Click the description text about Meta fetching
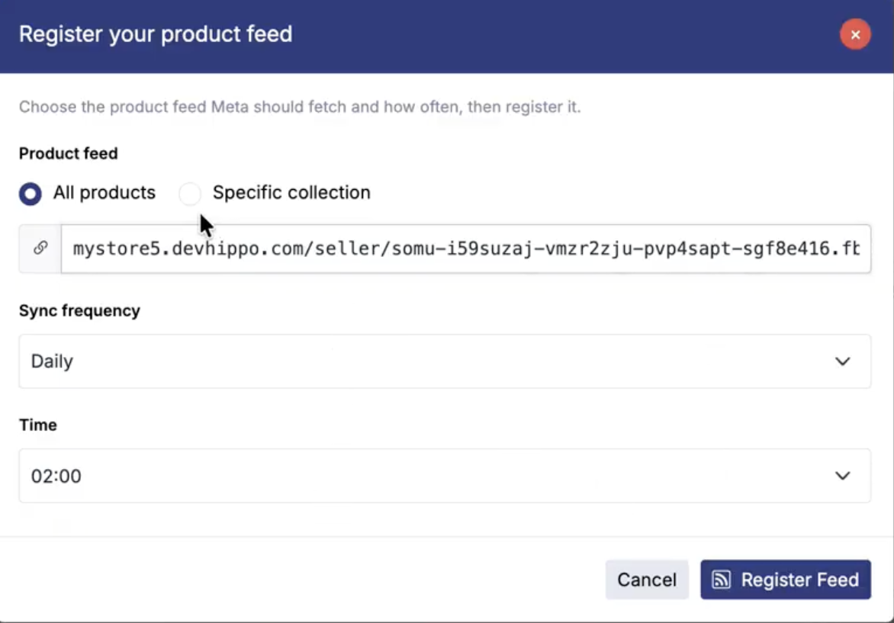This screenshot has height=623, width=894. tap(300, 108)
